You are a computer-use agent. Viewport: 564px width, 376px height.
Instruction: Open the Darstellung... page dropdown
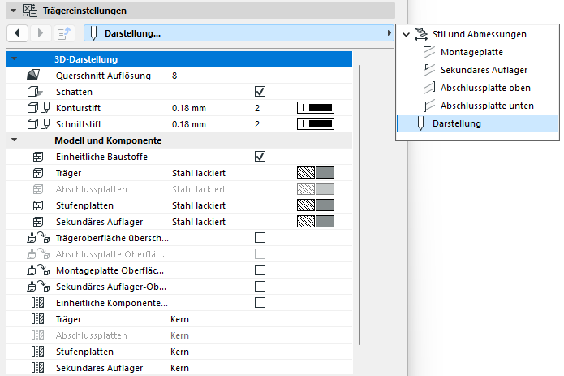(x=239, y=33)
